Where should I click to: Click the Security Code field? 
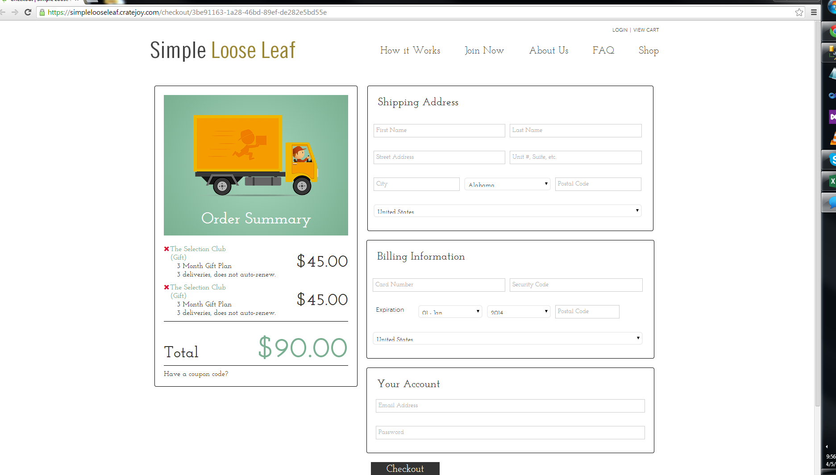pyautogui.click(x=576, y=285)
